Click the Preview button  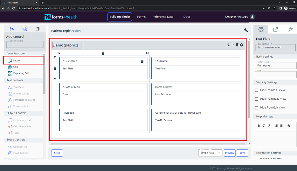[230, 153]
